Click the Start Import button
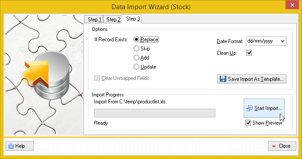 coord(264,108)
